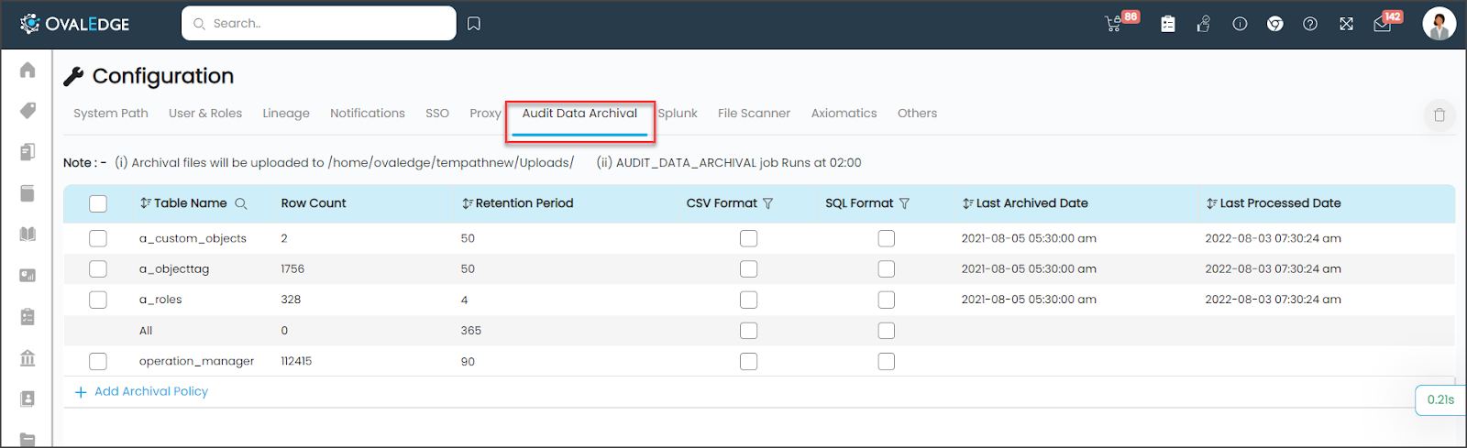
Task: Click the info circle icon in header
Action: point(1240,24)
